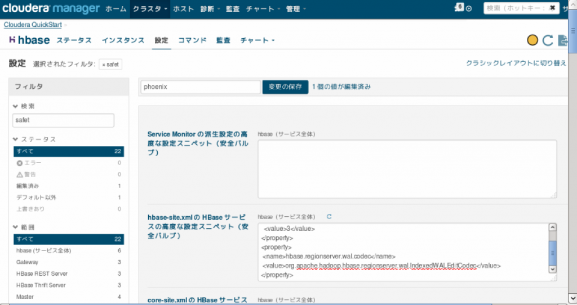Switch to クラシックレイアウト link

(516, 63)
